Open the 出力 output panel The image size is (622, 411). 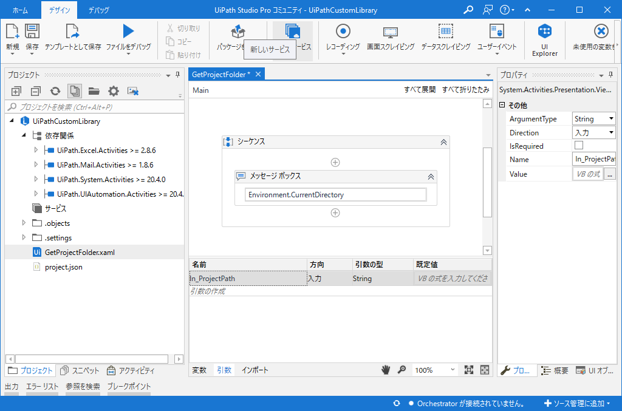[12, 387]
